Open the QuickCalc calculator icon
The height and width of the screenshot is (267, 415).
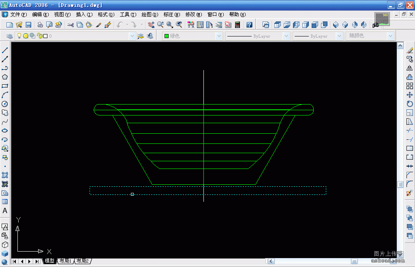pos(237,25)
